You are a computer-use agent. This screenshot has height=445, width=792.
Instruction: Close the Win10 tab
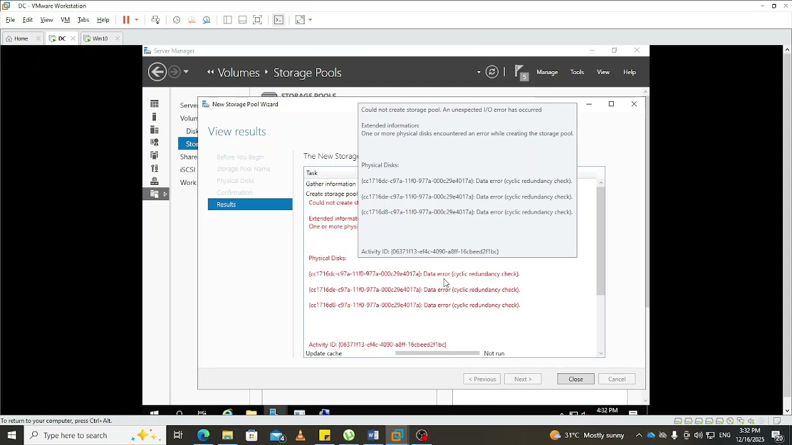pos(118,38)
